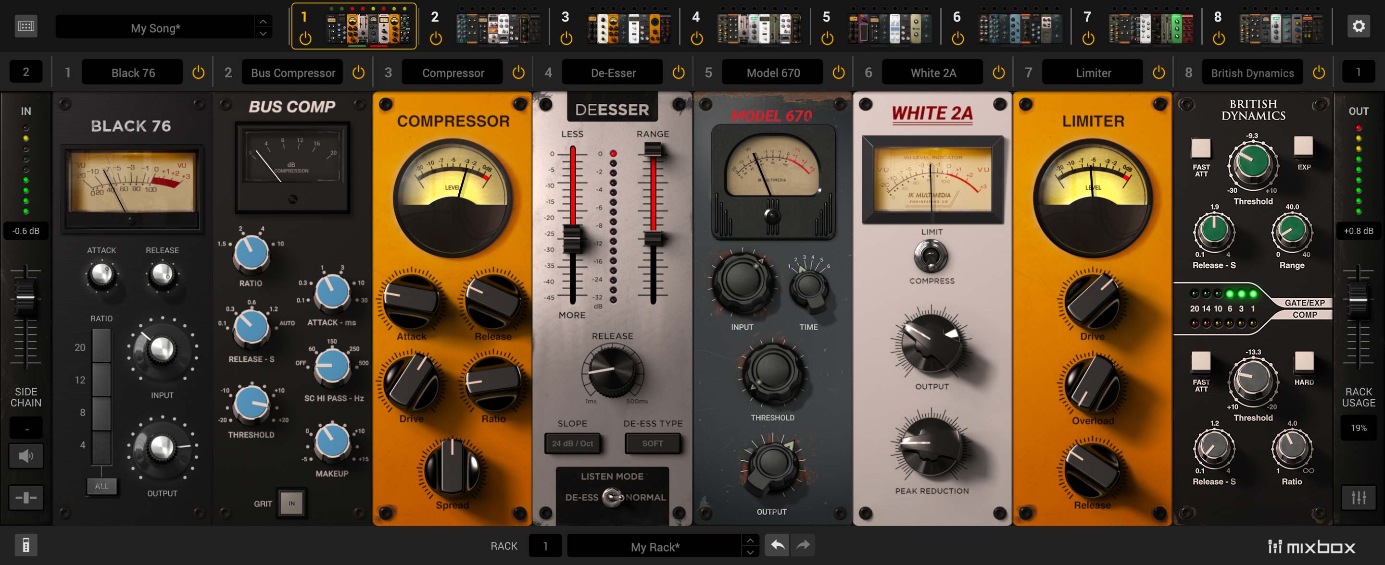Flip the Limit/Compress switch on White 2A
Viewport: 1385px width, 565px height.
tap(931, 256)
